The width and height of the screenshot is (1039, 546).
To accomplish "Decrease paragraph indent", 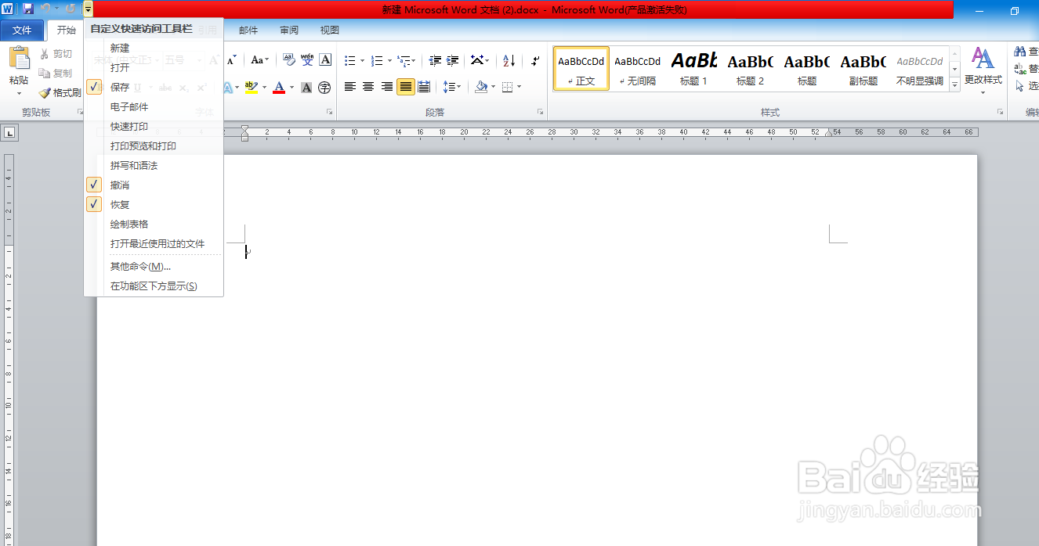I will point(435,60).
